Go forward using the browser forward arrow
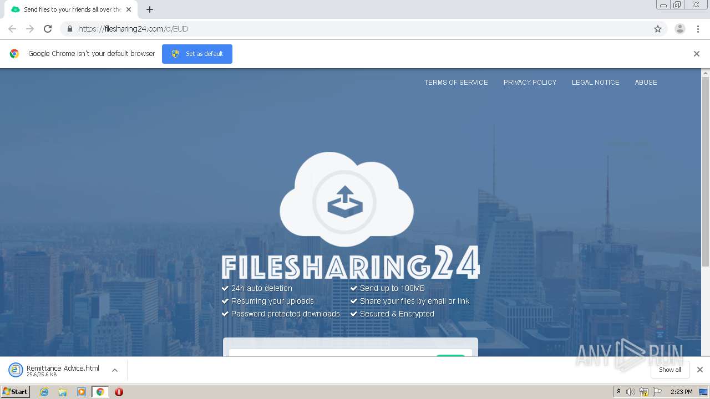The width and height of the screenshot is (710, 399). tap(30, 29)
